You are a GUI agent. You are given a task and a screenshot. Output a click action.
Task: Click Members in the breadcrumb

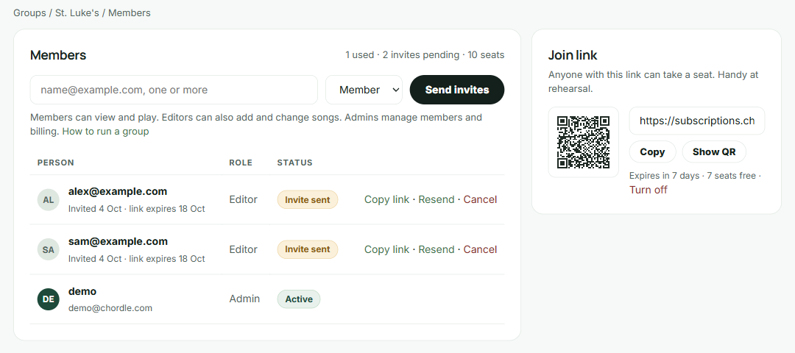point(130,13)
